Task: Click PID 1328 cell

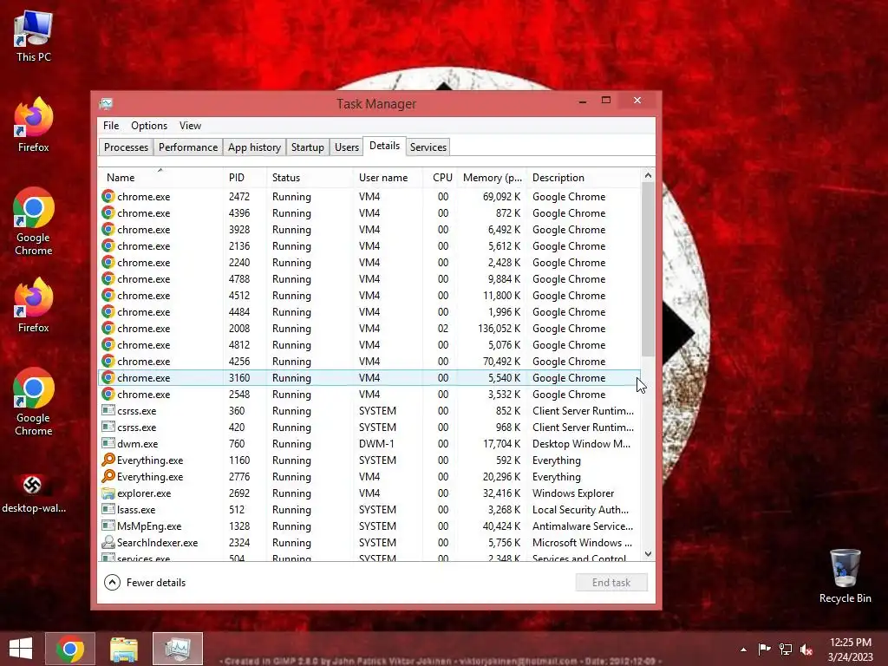Action: (239, 526)
